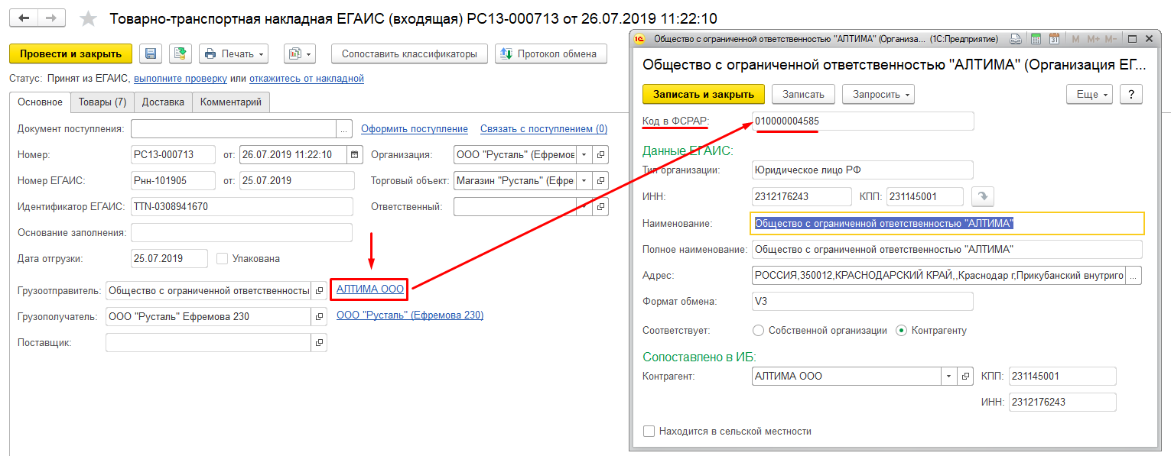
Task: Expand the Ответственный dropdown
Action: (585, 207)
